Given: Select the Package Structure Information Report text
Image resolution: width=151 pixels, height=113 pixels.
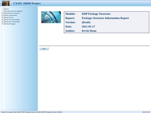Looking at the screenshot, I should click(x=105, y=18).
